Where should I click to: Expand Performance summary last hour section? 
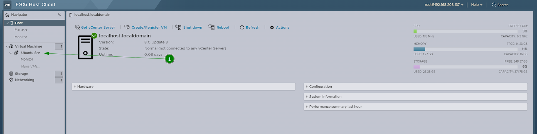416,107
